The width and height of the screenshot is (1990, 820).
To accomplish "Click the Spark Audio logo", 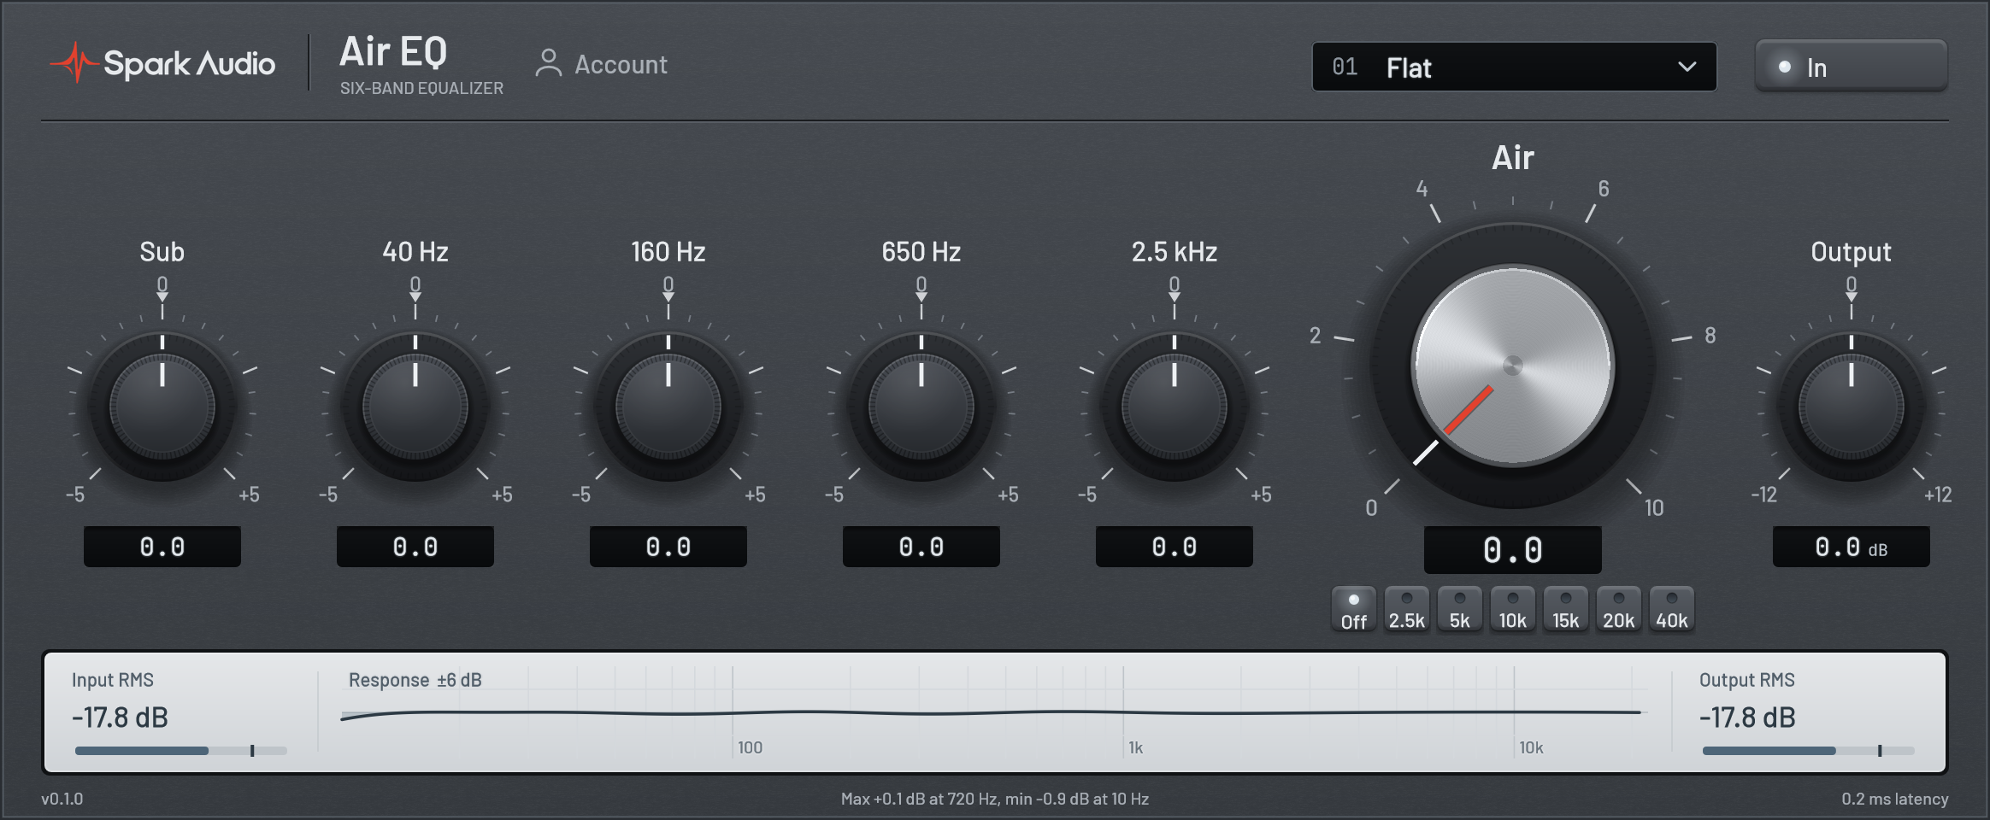I will 162,63.
